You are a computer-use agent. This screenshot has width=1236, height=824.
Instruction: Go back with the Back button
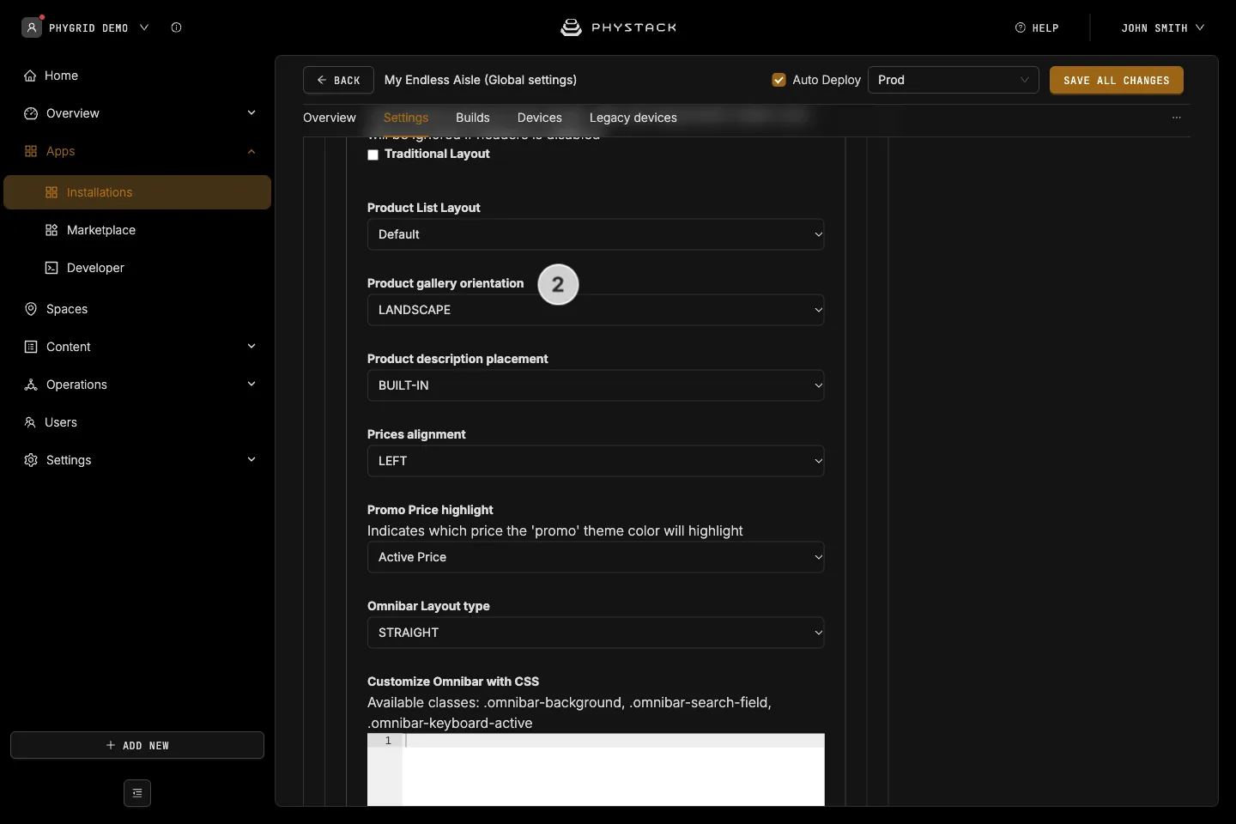tap(338, 80)
